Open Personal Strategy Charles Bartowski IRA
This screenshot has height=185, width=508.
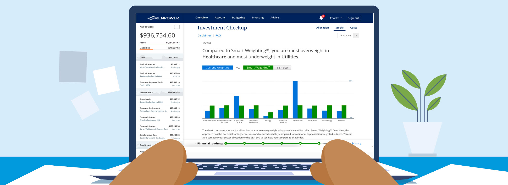tap(159, 119)
